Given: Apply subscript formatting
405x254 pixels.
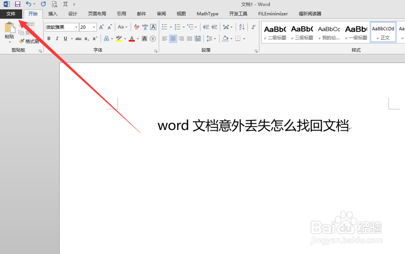Looking at the screenshot, I should pyautogui.click(x=86, y=38).
